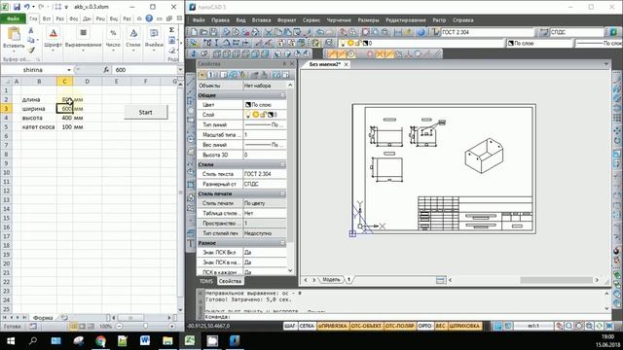
Task: Click Undo arrow in nanoCAD toolbar
Action: coord(320,32)
